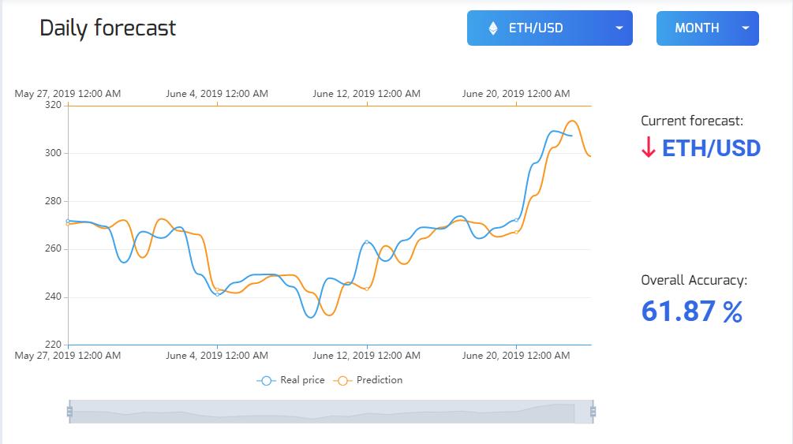
Task: Click the 61.87 % accuracy value
Action: tap(692, 311)
